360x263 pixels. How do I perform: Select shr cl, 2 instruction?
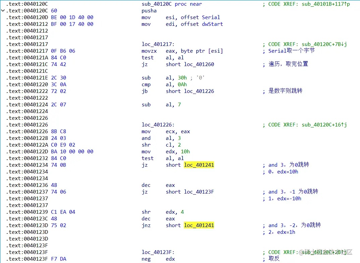coord(161,145)
